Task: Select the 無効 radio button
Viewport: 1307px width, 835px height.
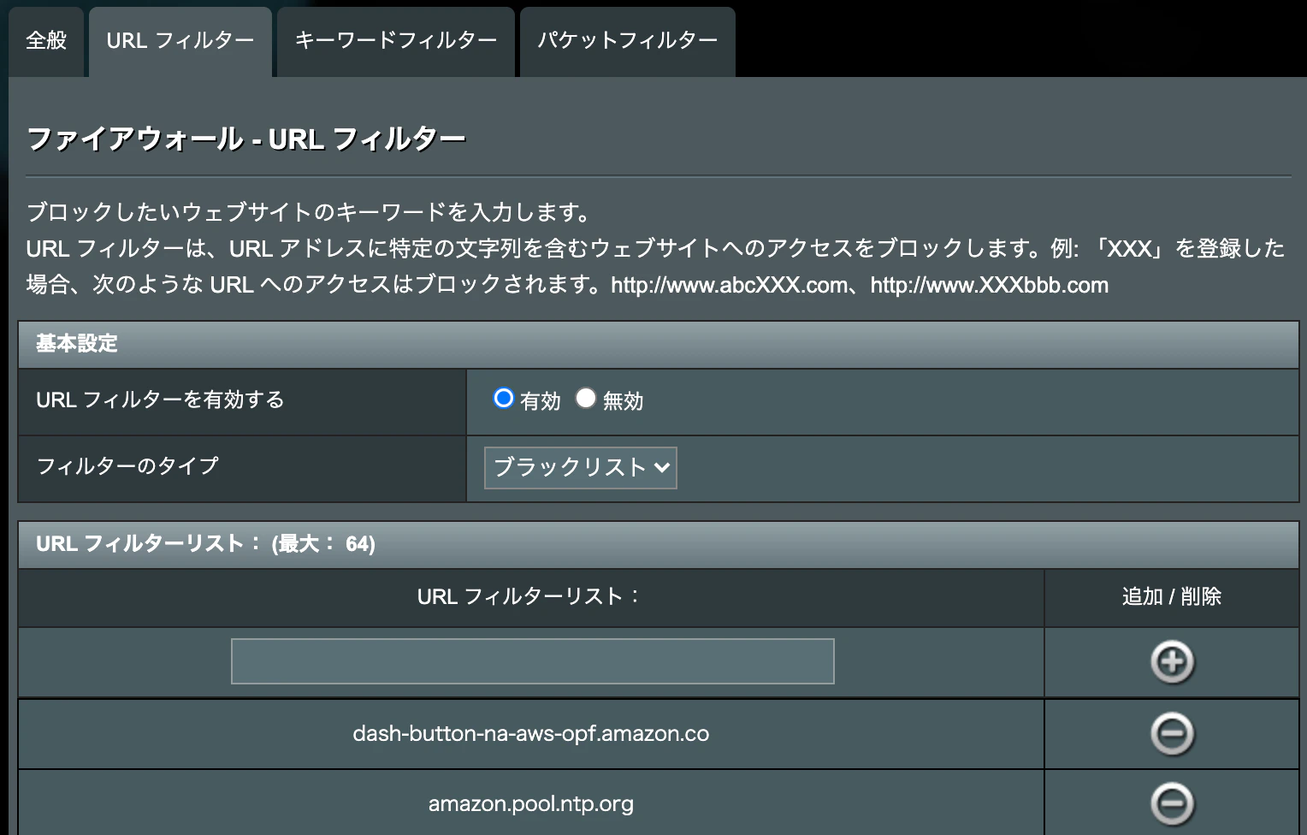Action: pyautogui.click(x=586, y=398)
